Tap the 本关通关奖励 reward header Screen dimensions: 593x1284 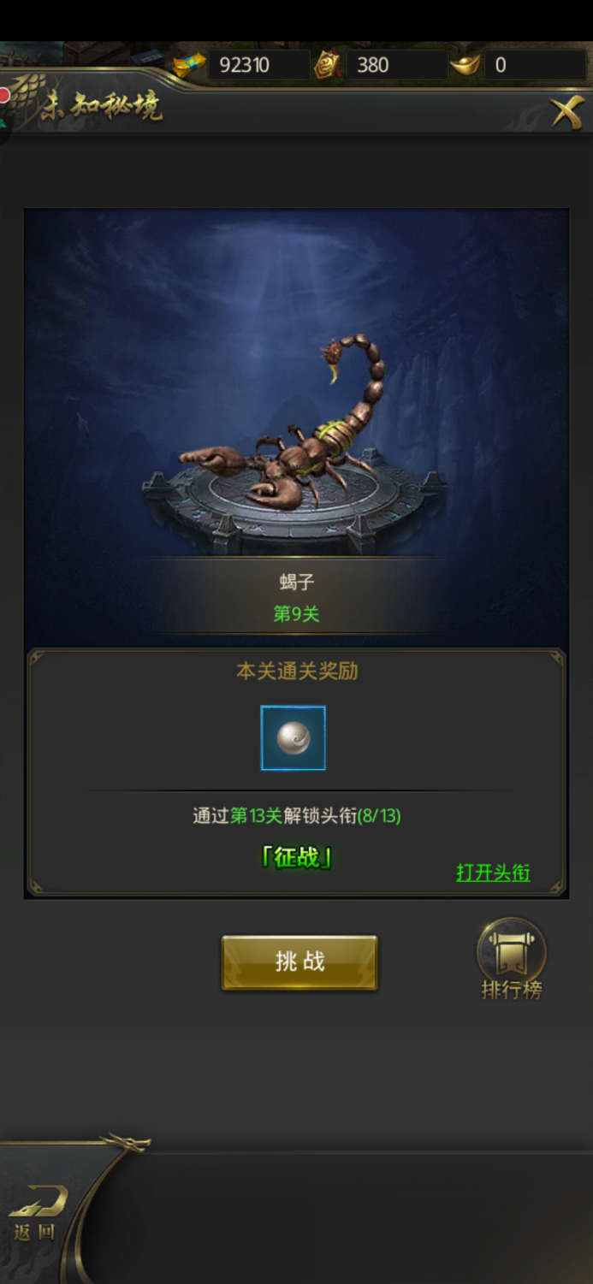pyautogui.click(x=297, y=671)
